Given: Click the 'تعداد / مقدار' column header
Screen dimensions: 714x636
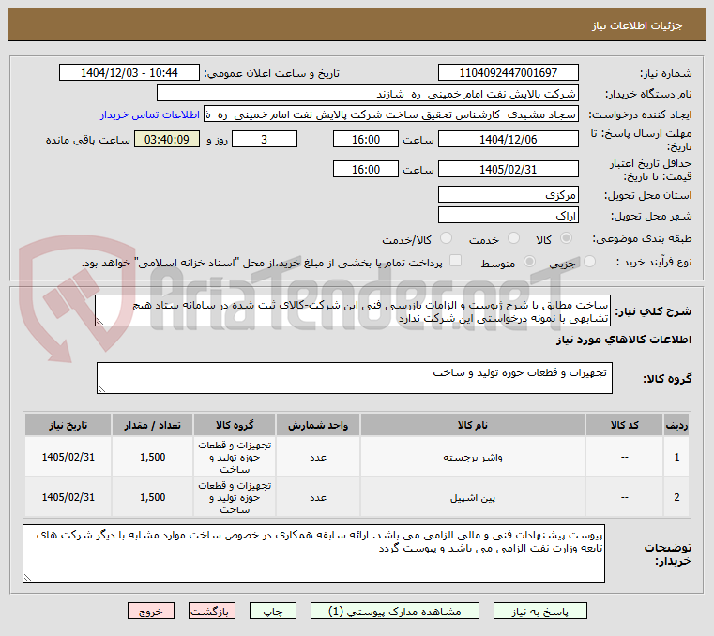Looking at the screenshot, I should click(153, 425).
